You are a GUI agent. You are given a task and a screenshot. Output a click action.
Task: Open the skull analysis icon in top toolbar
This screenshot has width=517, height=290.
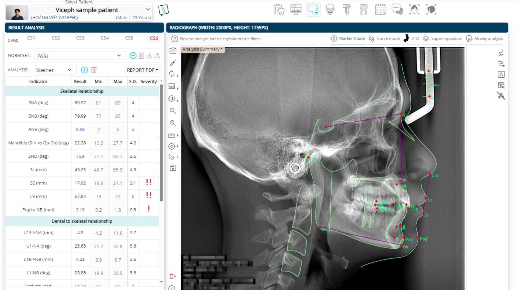(x=330, y=10)
